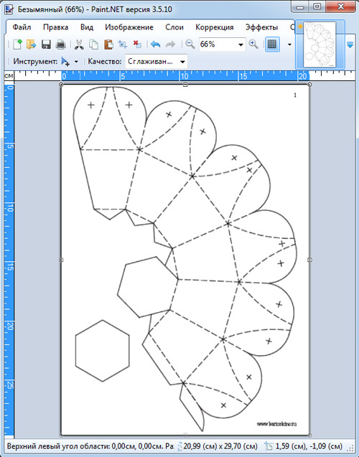Image resolution: width=359 pixels, height=457 pixels.
Task: Click the Undo arrow
Action: pyautogui.click(x=155, y=44)
